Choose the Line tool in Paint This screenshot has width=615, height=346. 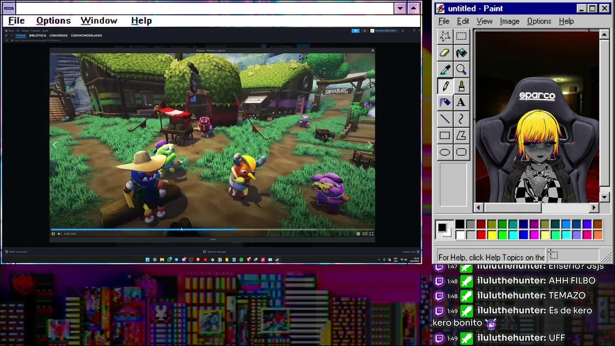pyautogui.click(x=444, y=119)
